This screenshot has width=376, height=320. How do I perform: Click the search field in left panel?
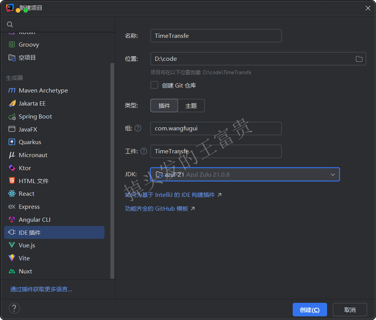point(58,24)
